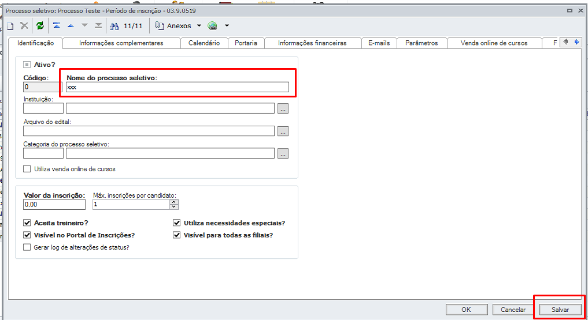The image size is (588, 320).
Task: Switch to Venda online de cursos tab
Action: click(x=494, y=43)
